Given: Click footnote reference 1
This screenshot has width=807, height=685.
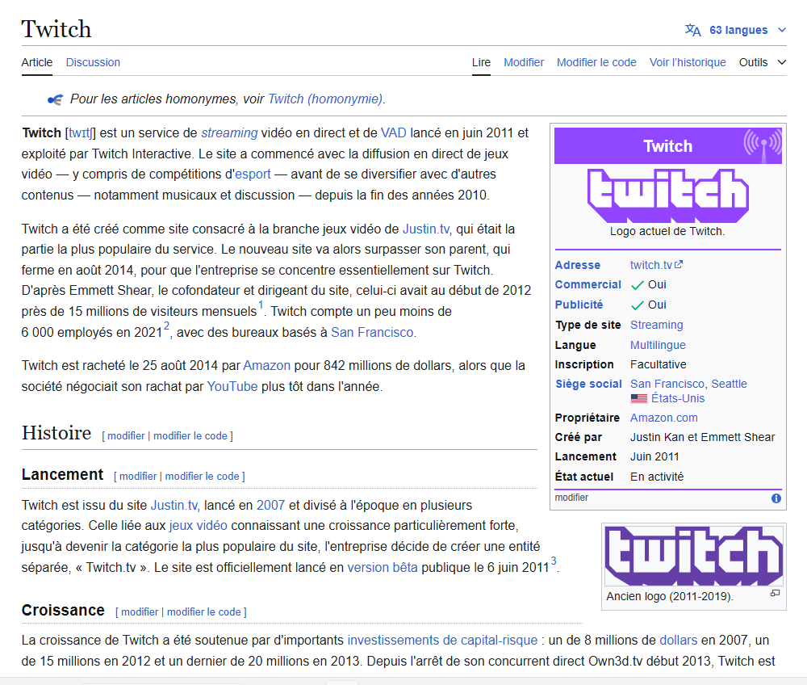Looking at the screenshot, I should click(x=261, y=305).
